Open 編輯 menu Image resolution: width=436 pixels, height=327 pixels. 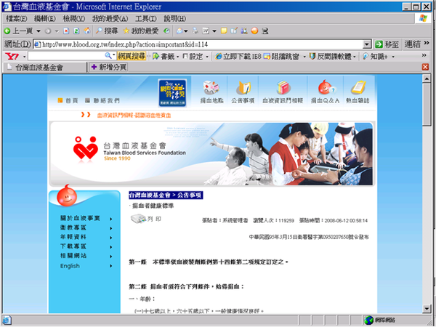tap(45, 19)
